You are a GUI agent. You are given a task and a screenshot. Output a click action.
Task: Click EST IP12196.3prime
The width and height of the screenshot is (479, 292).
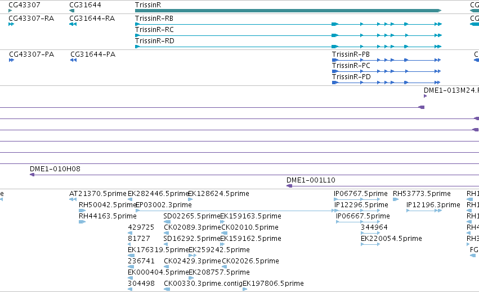[x=433, y=205]
